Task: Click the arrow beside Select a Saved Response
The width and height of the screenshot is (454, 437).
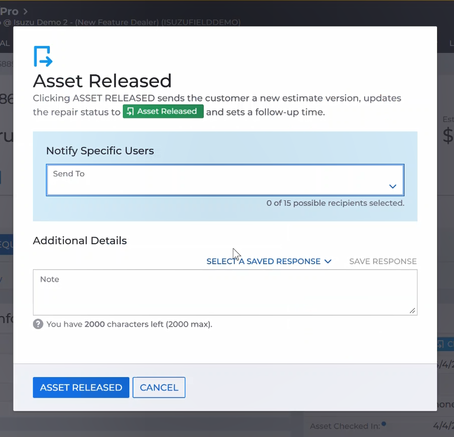Action: pos(328,261)
